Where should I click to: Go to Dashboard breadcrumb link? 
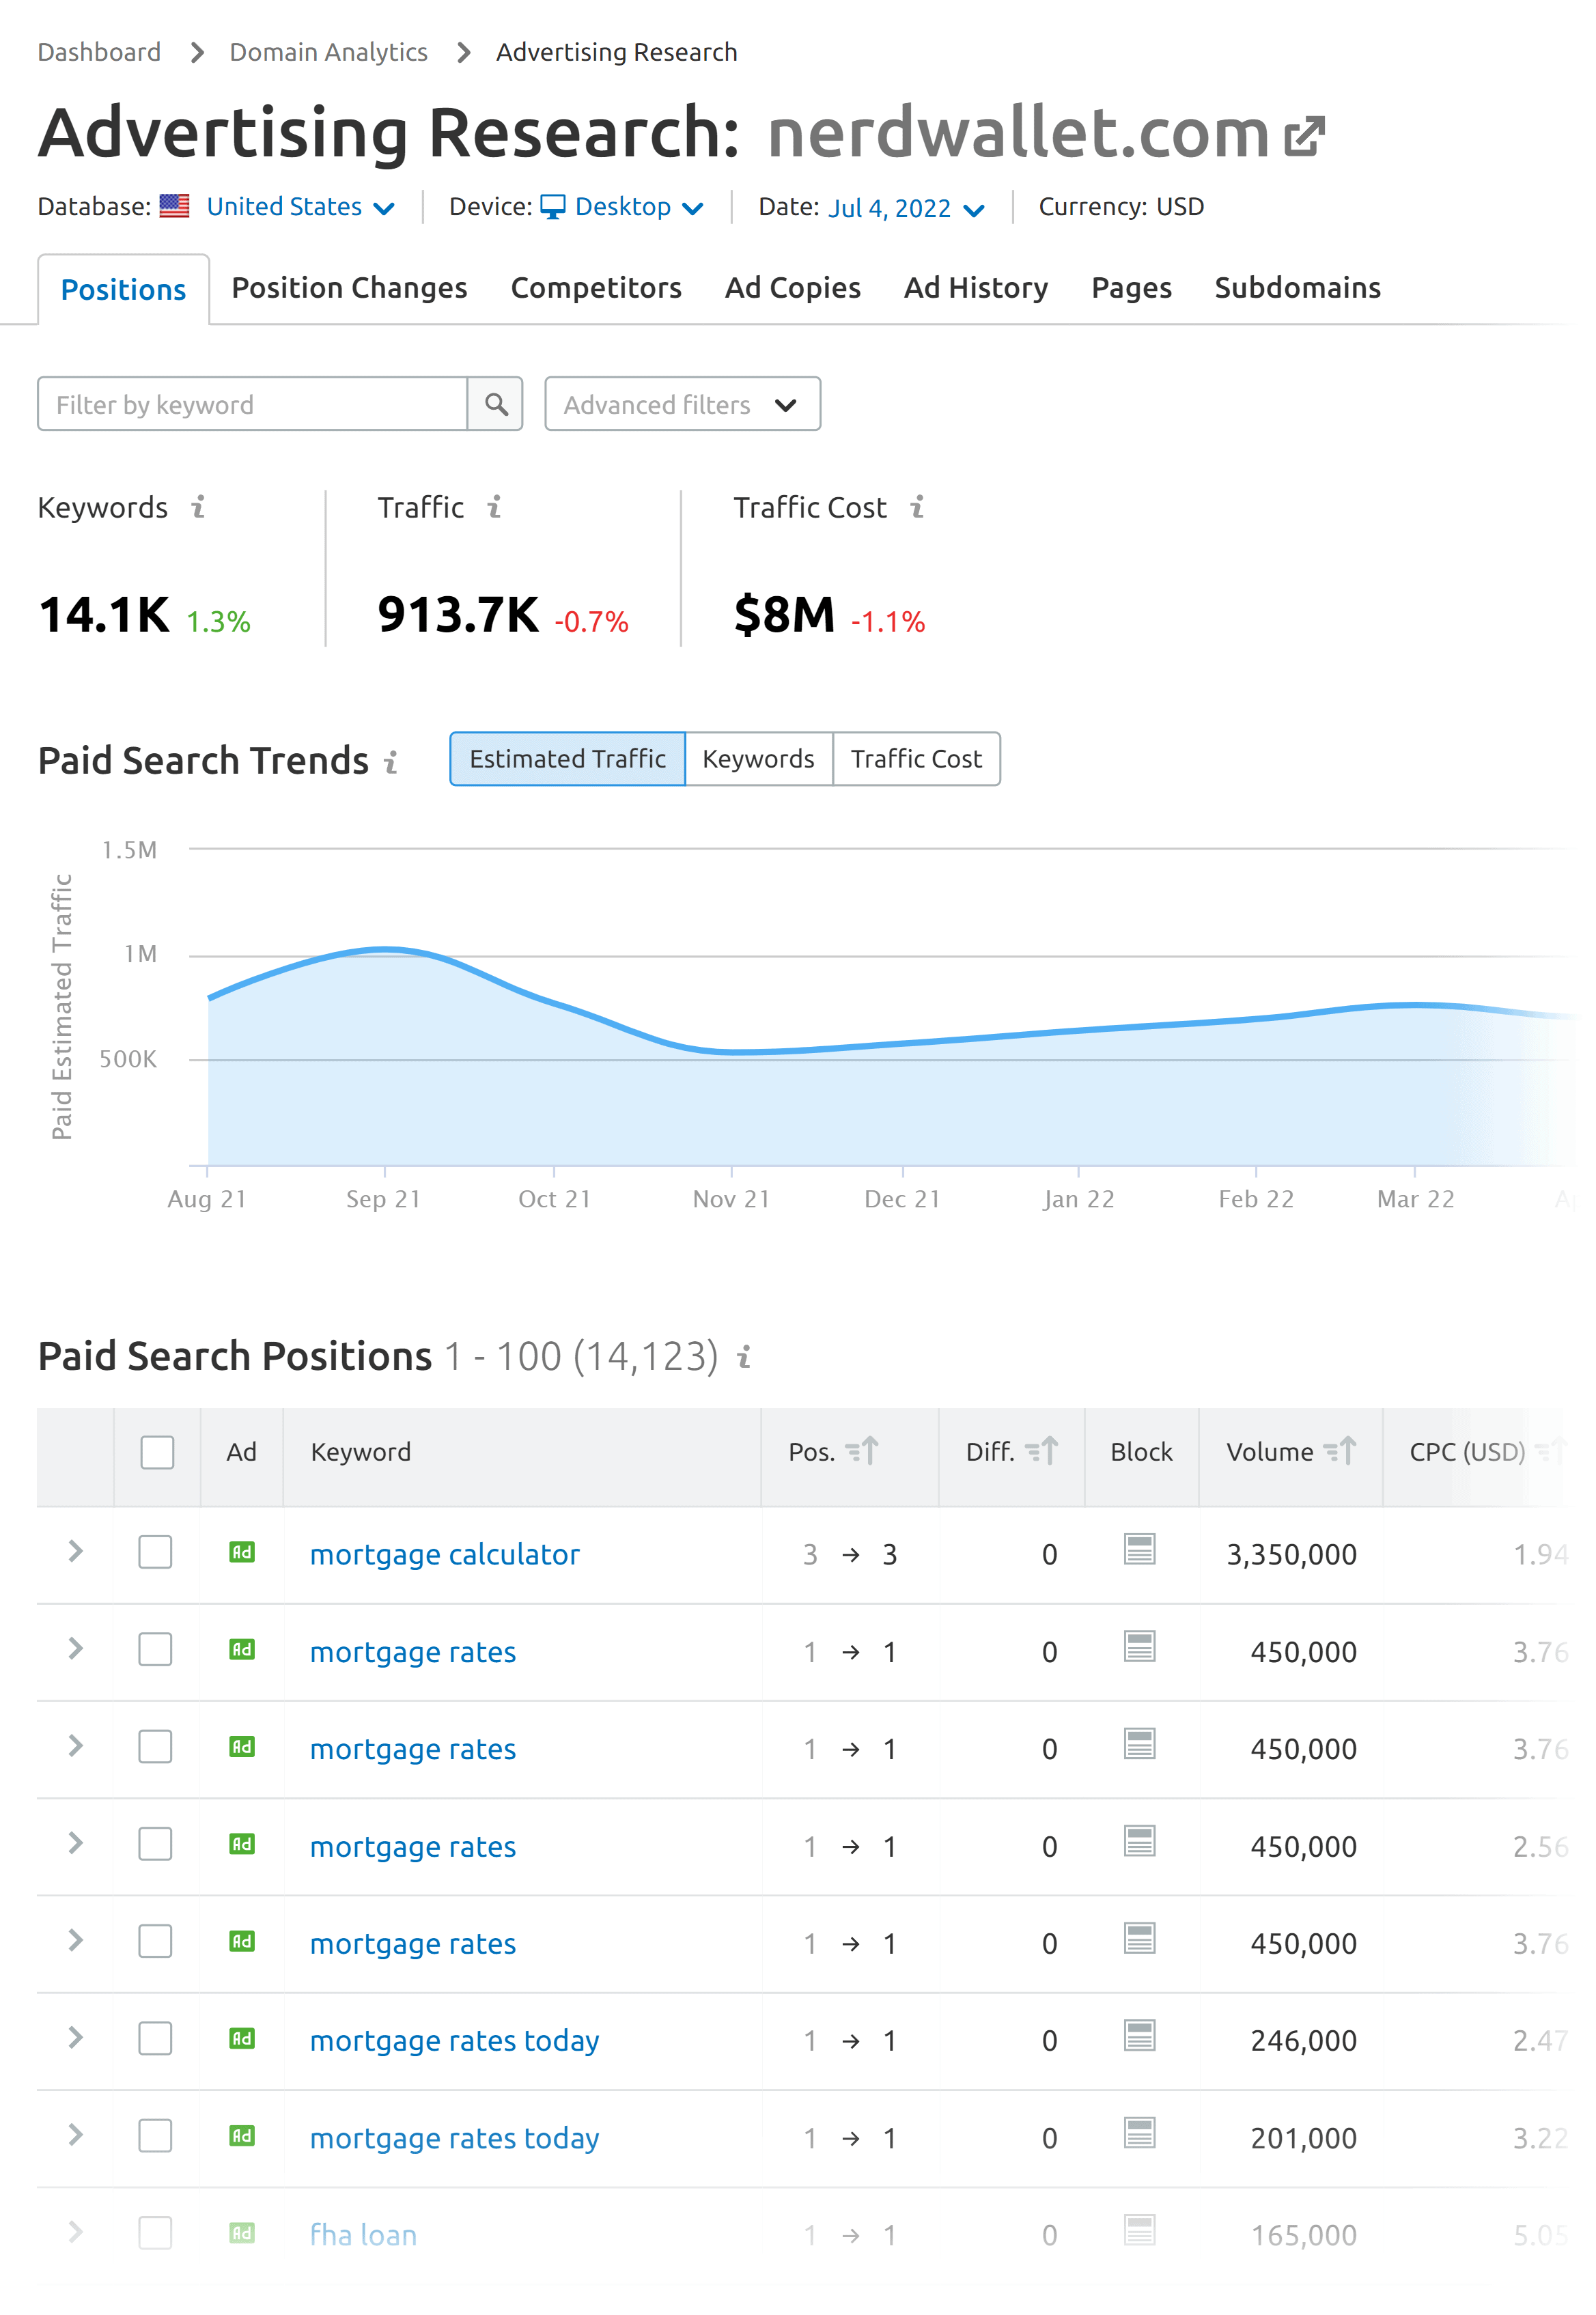[x=99, y=52]
